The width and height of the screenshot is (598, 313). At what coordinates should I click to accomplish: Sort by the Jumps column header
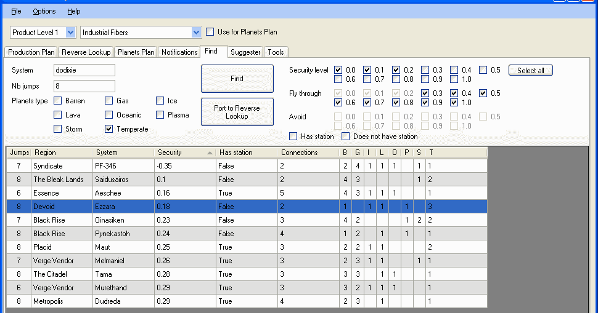[19, 153]
